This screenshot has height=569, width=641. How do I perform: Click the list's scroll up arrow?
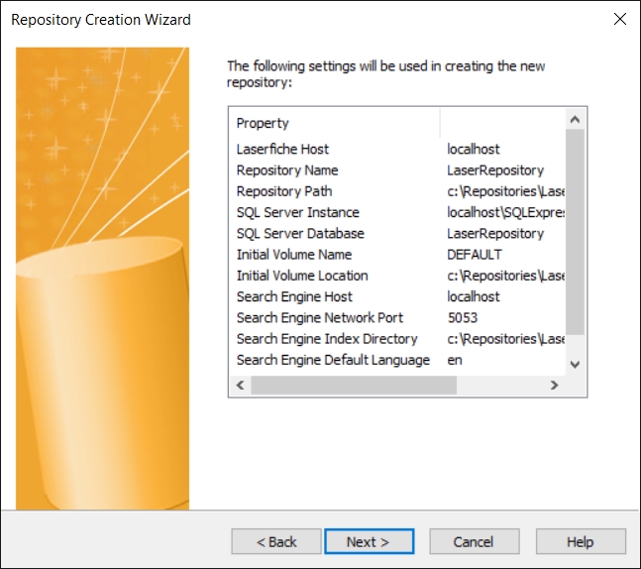point(575,119)
